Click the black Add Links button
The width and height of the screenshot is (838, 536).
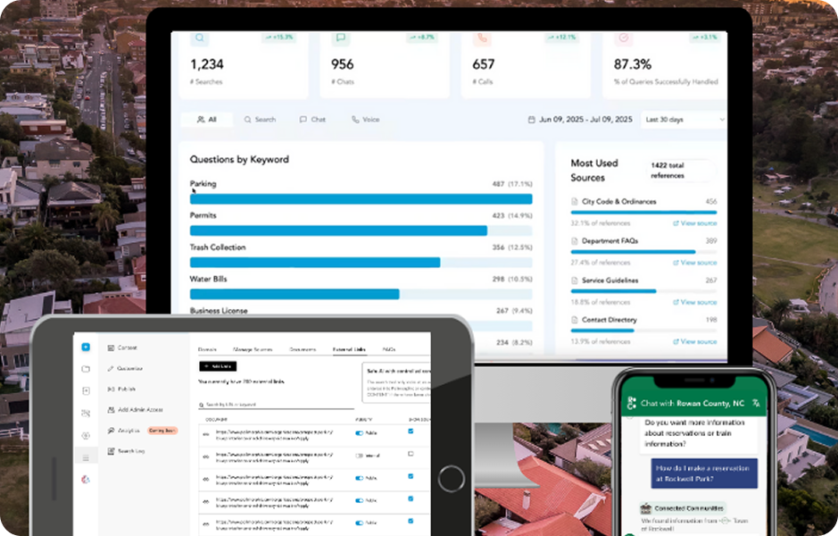[218, 366]
